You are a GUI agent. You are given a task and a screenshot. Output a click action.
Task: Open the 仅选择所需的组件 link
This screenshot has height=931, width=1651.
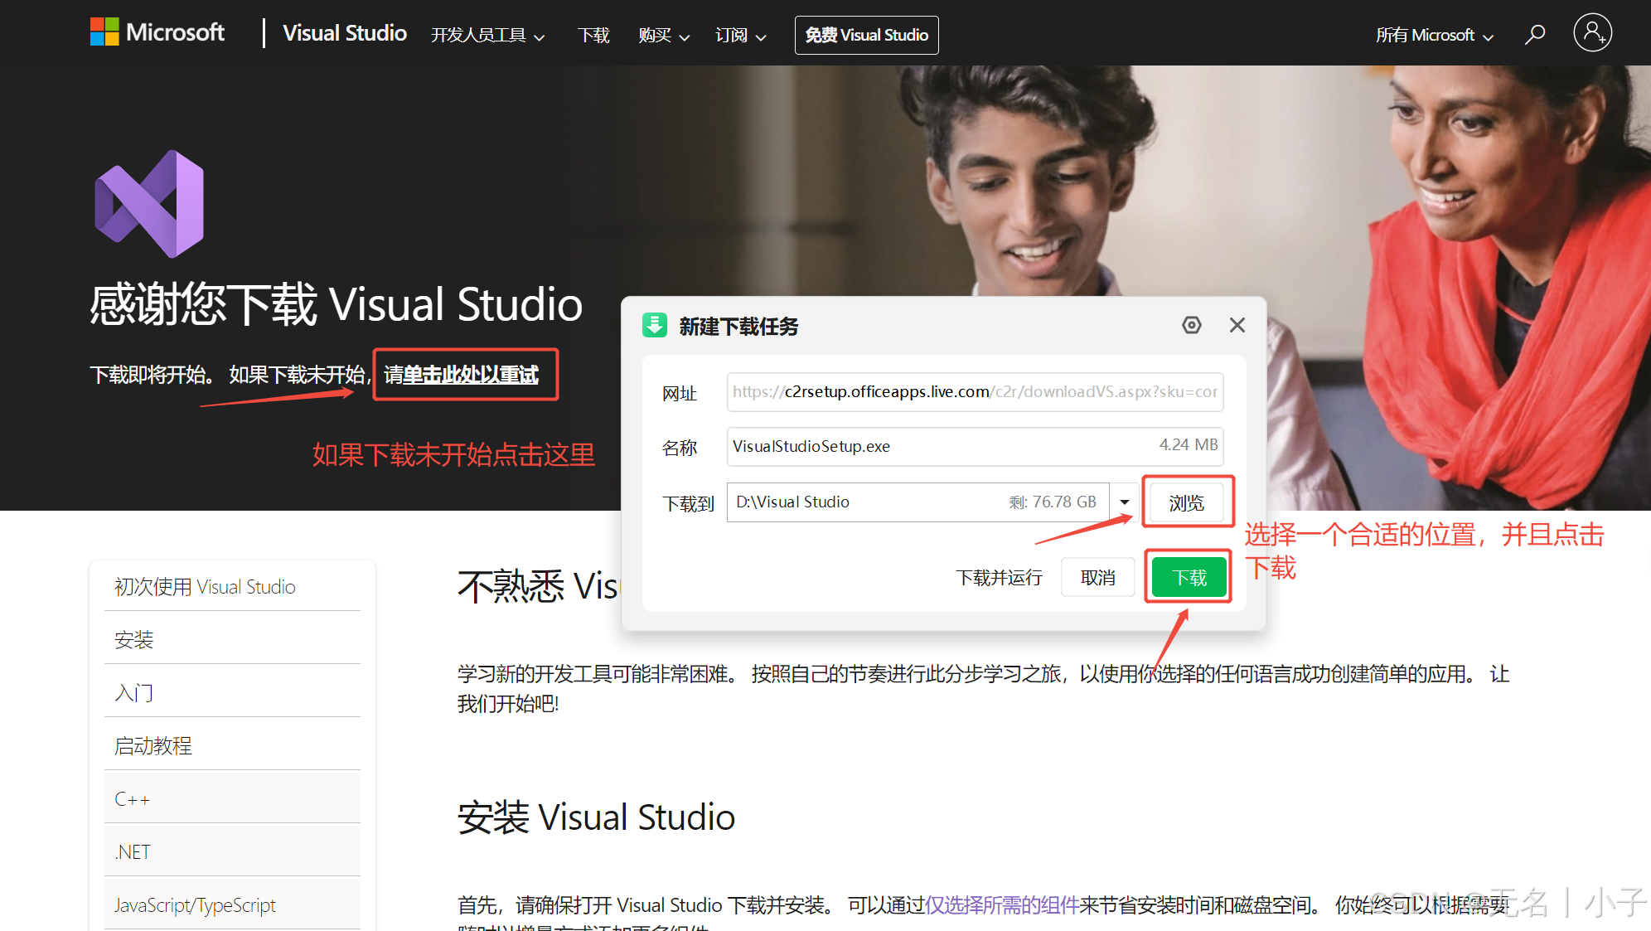point(1002,904)
